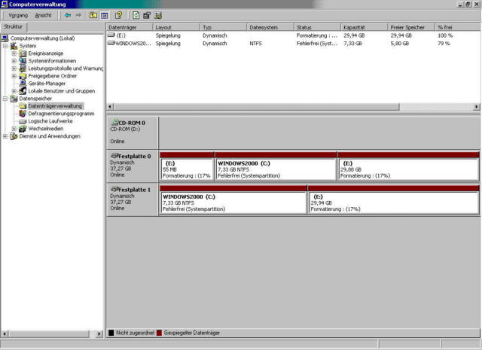Click the Logische Laufwerke drive icon
This screenshot has width=482, height=350.
(x=23, y=121)
